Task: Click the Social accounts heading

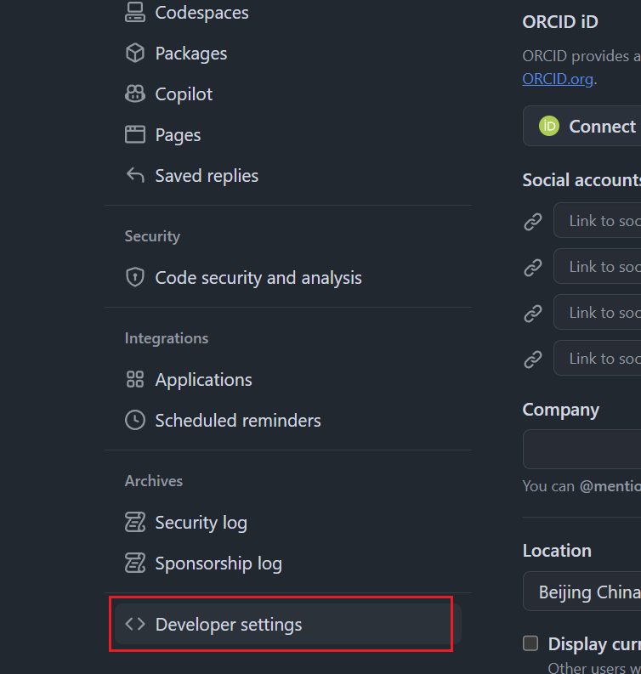Action: [x=581, y=180]
